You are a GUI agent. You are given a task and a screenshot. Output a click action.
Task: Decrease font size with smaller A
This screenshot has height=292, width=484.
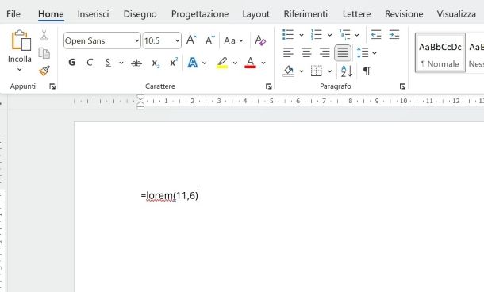[x=210, y=40]
